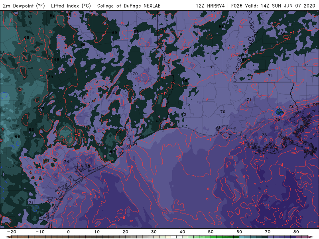Click the '70' color scale label
319x239 pixels.
[268, 232]
